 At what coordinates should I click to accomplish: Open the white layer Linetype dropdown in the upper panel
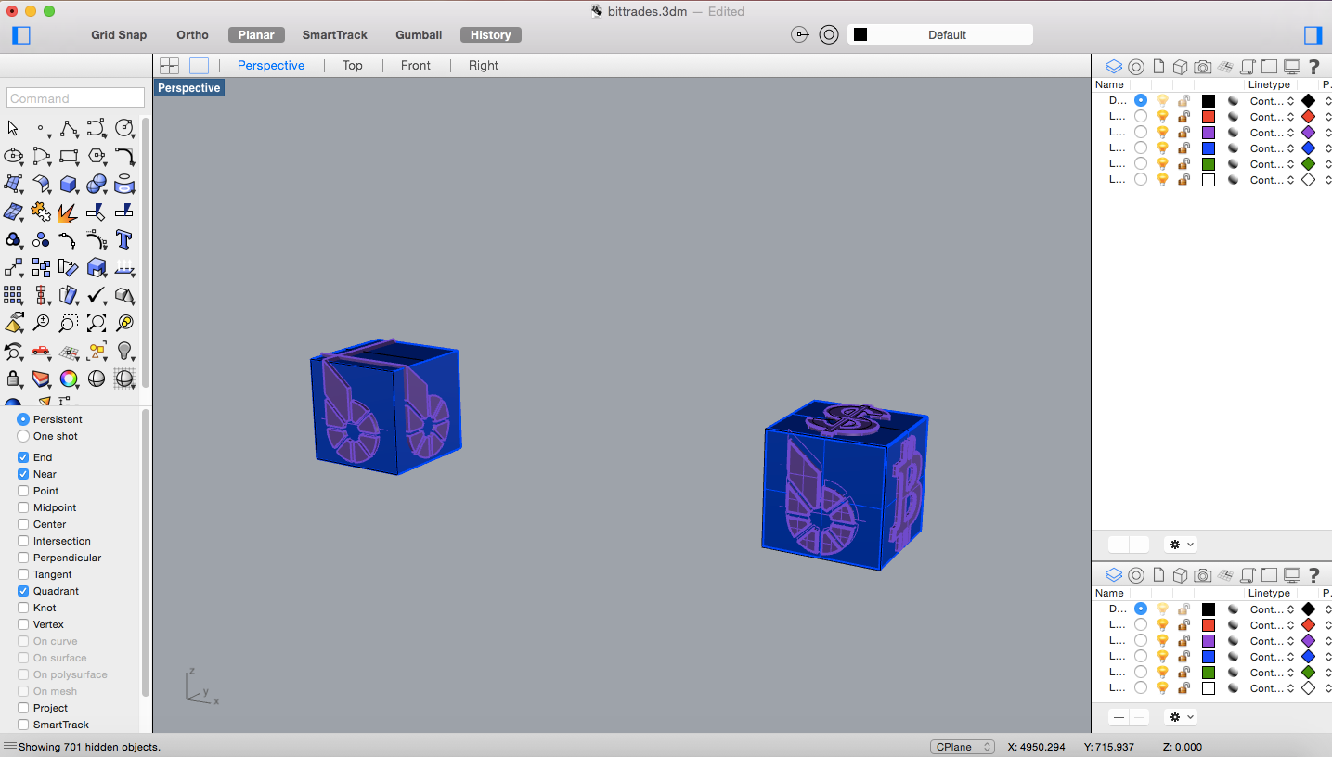pyautogui.click(x=1272, y=180)
